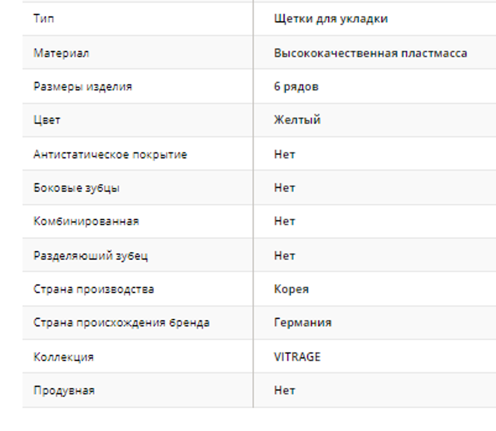Click 'Страна происхождения бренда' label
The width and height of the screenshot is (496, 431).
(121, 323)
